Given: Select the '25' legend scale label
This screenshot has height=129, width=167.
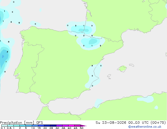Looking at the screenshot, I should tap(51, 128).
